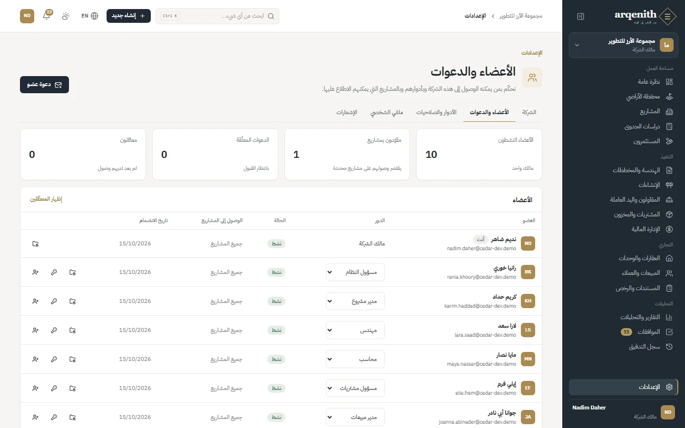The image size is (685, 428).
Task: Click the إظهار المعطّلين link
Action: point(46,199)
